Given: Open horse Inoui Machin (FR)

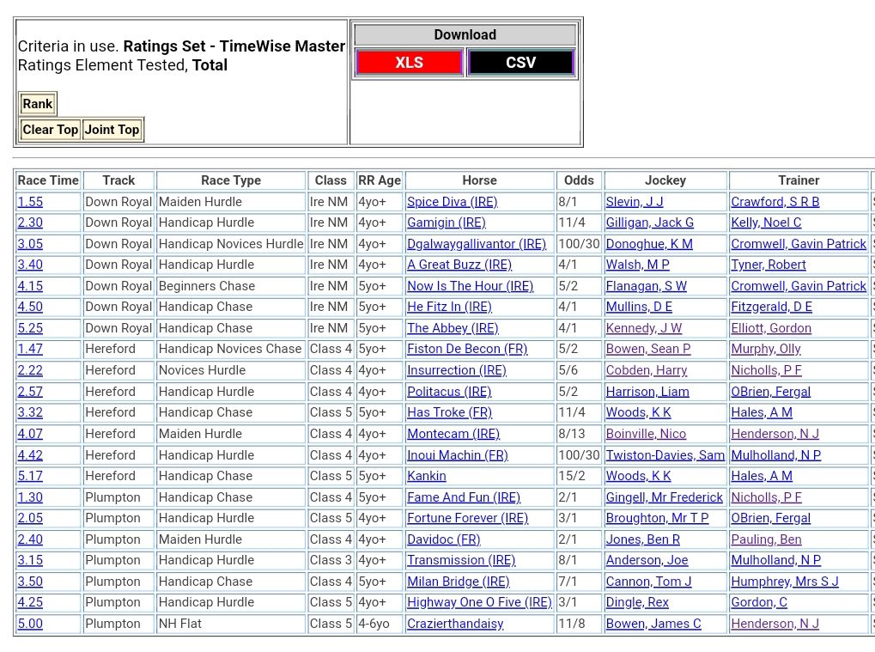Looking at the screenshot, I should [x=457, y=455].
